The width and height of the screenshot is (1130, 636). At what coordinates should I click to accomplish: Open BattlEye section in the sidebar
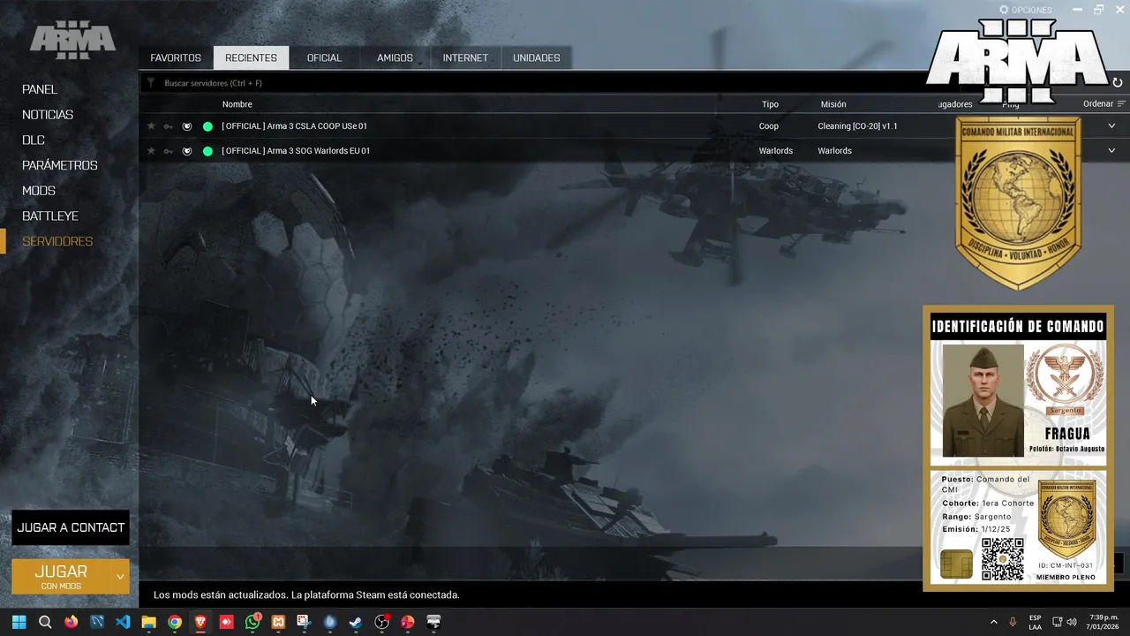click(x=50, y=216)
